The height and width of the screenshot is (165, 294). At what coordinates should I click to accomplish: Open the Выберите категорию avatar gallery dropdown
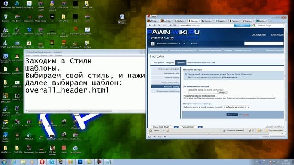[236, 107]
